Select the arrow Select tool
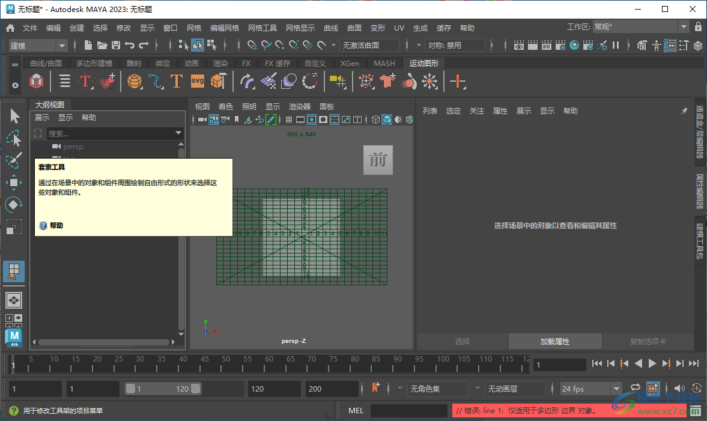This screenshot has height=421, width=707. 14,117
